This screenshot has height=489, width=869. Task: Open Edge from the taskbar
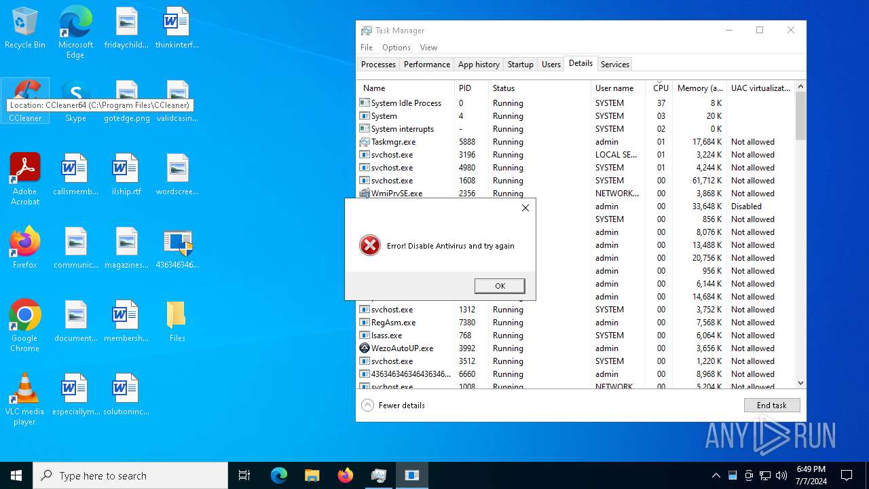tap(279, 475)
